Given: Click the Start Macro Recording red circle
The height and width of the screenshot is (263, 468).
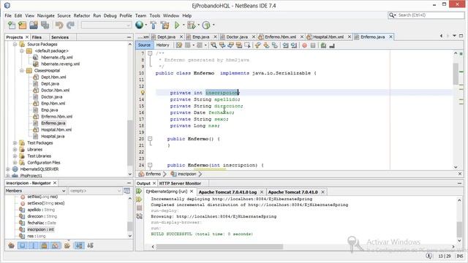Looking at the screenshot, I should click(304, 45).
